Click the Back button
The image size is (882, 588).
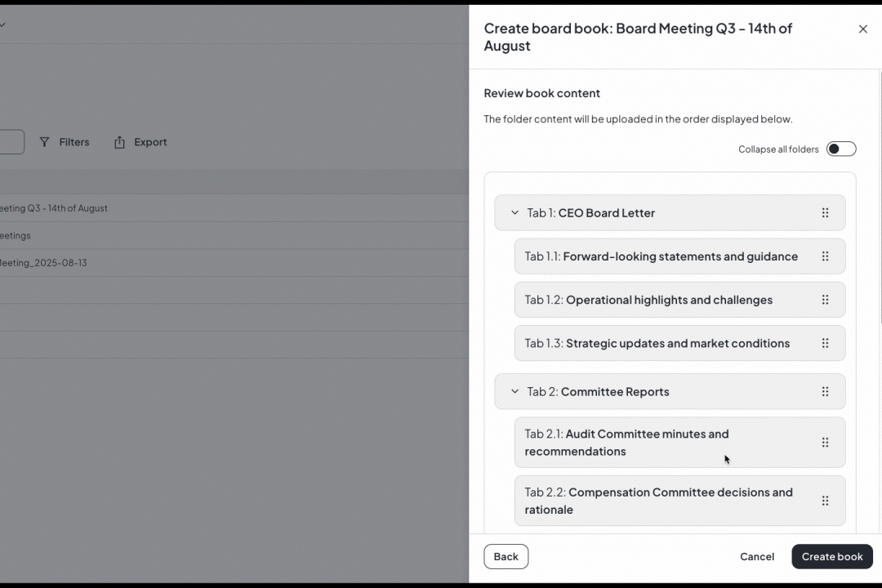(x=506, y=556)
